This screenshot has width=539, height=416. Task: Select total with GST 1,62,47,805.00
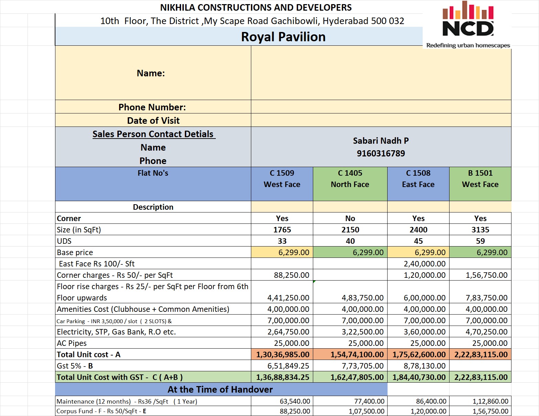[350, 377]
